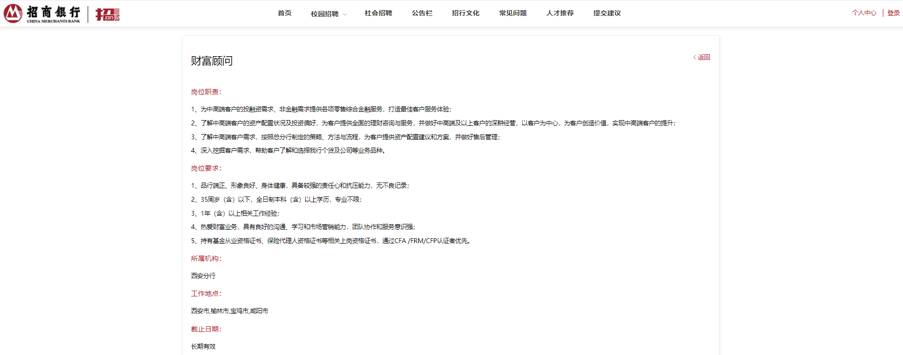
Task: Click duty line 2 about 资产配置状况及投资偏好
Action: pos(433,123)
